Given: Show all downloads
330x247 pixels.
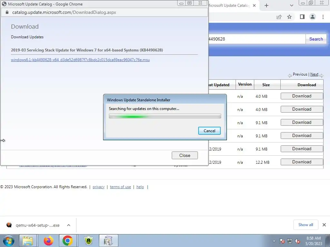Looking at the screenshot, I should (x=306, y=225).
